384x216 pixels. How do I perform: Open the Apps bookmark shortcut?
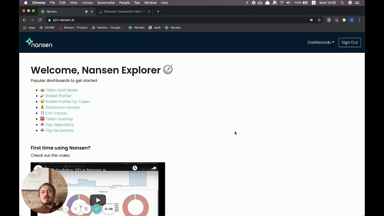point(29,28)
